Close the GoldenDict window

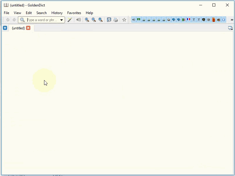point(227,5)
